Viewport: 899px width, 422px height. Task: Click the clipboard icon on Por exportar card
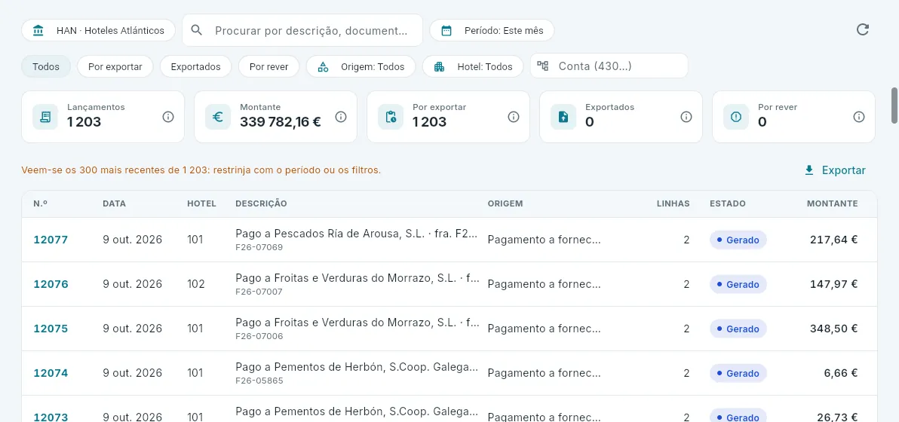pos(391,117)
